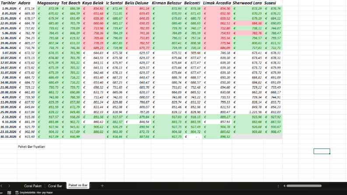Go to next sheet with right arrow
347x195 pixels.
(9, 186)
